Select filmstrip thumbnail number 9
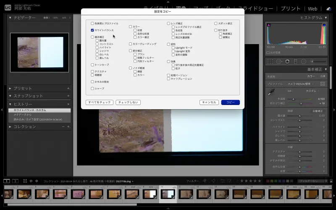The width and height of the screenshot is (336, 210). [150, 194]
